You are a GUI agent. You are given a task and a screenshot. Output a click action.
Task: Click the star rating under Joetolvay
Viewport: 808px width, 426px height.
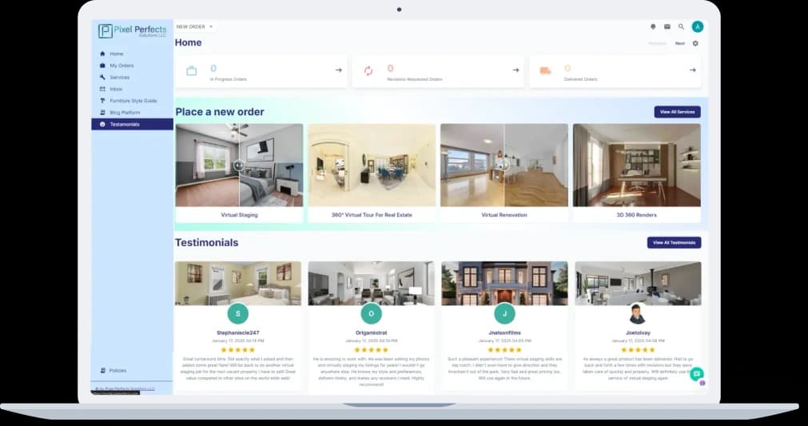pyautogui.click(x=638, y=350)
